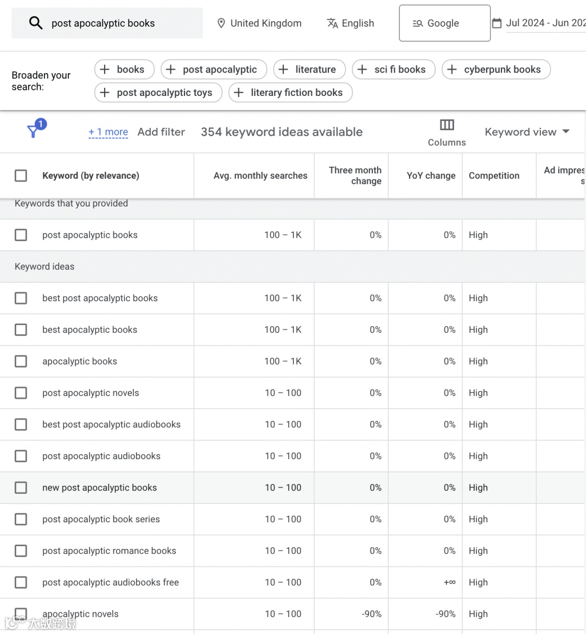
Task: Click the search magnifier icon
Action: (36, 23)
